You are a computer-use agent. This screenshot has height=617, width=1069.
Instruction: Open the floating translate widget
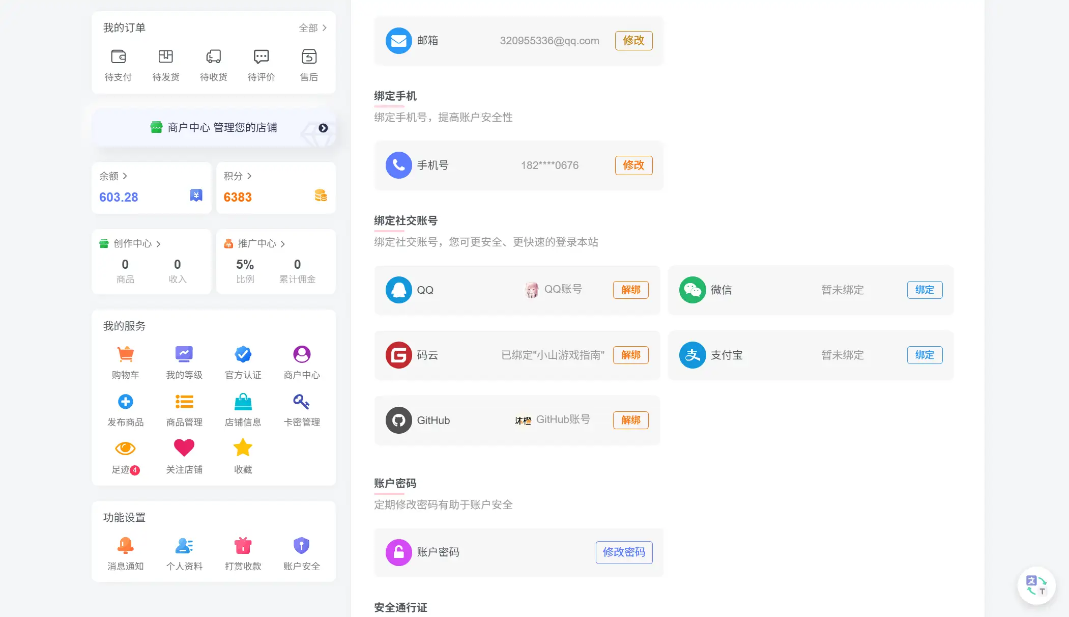click(x=1036, y=585)
